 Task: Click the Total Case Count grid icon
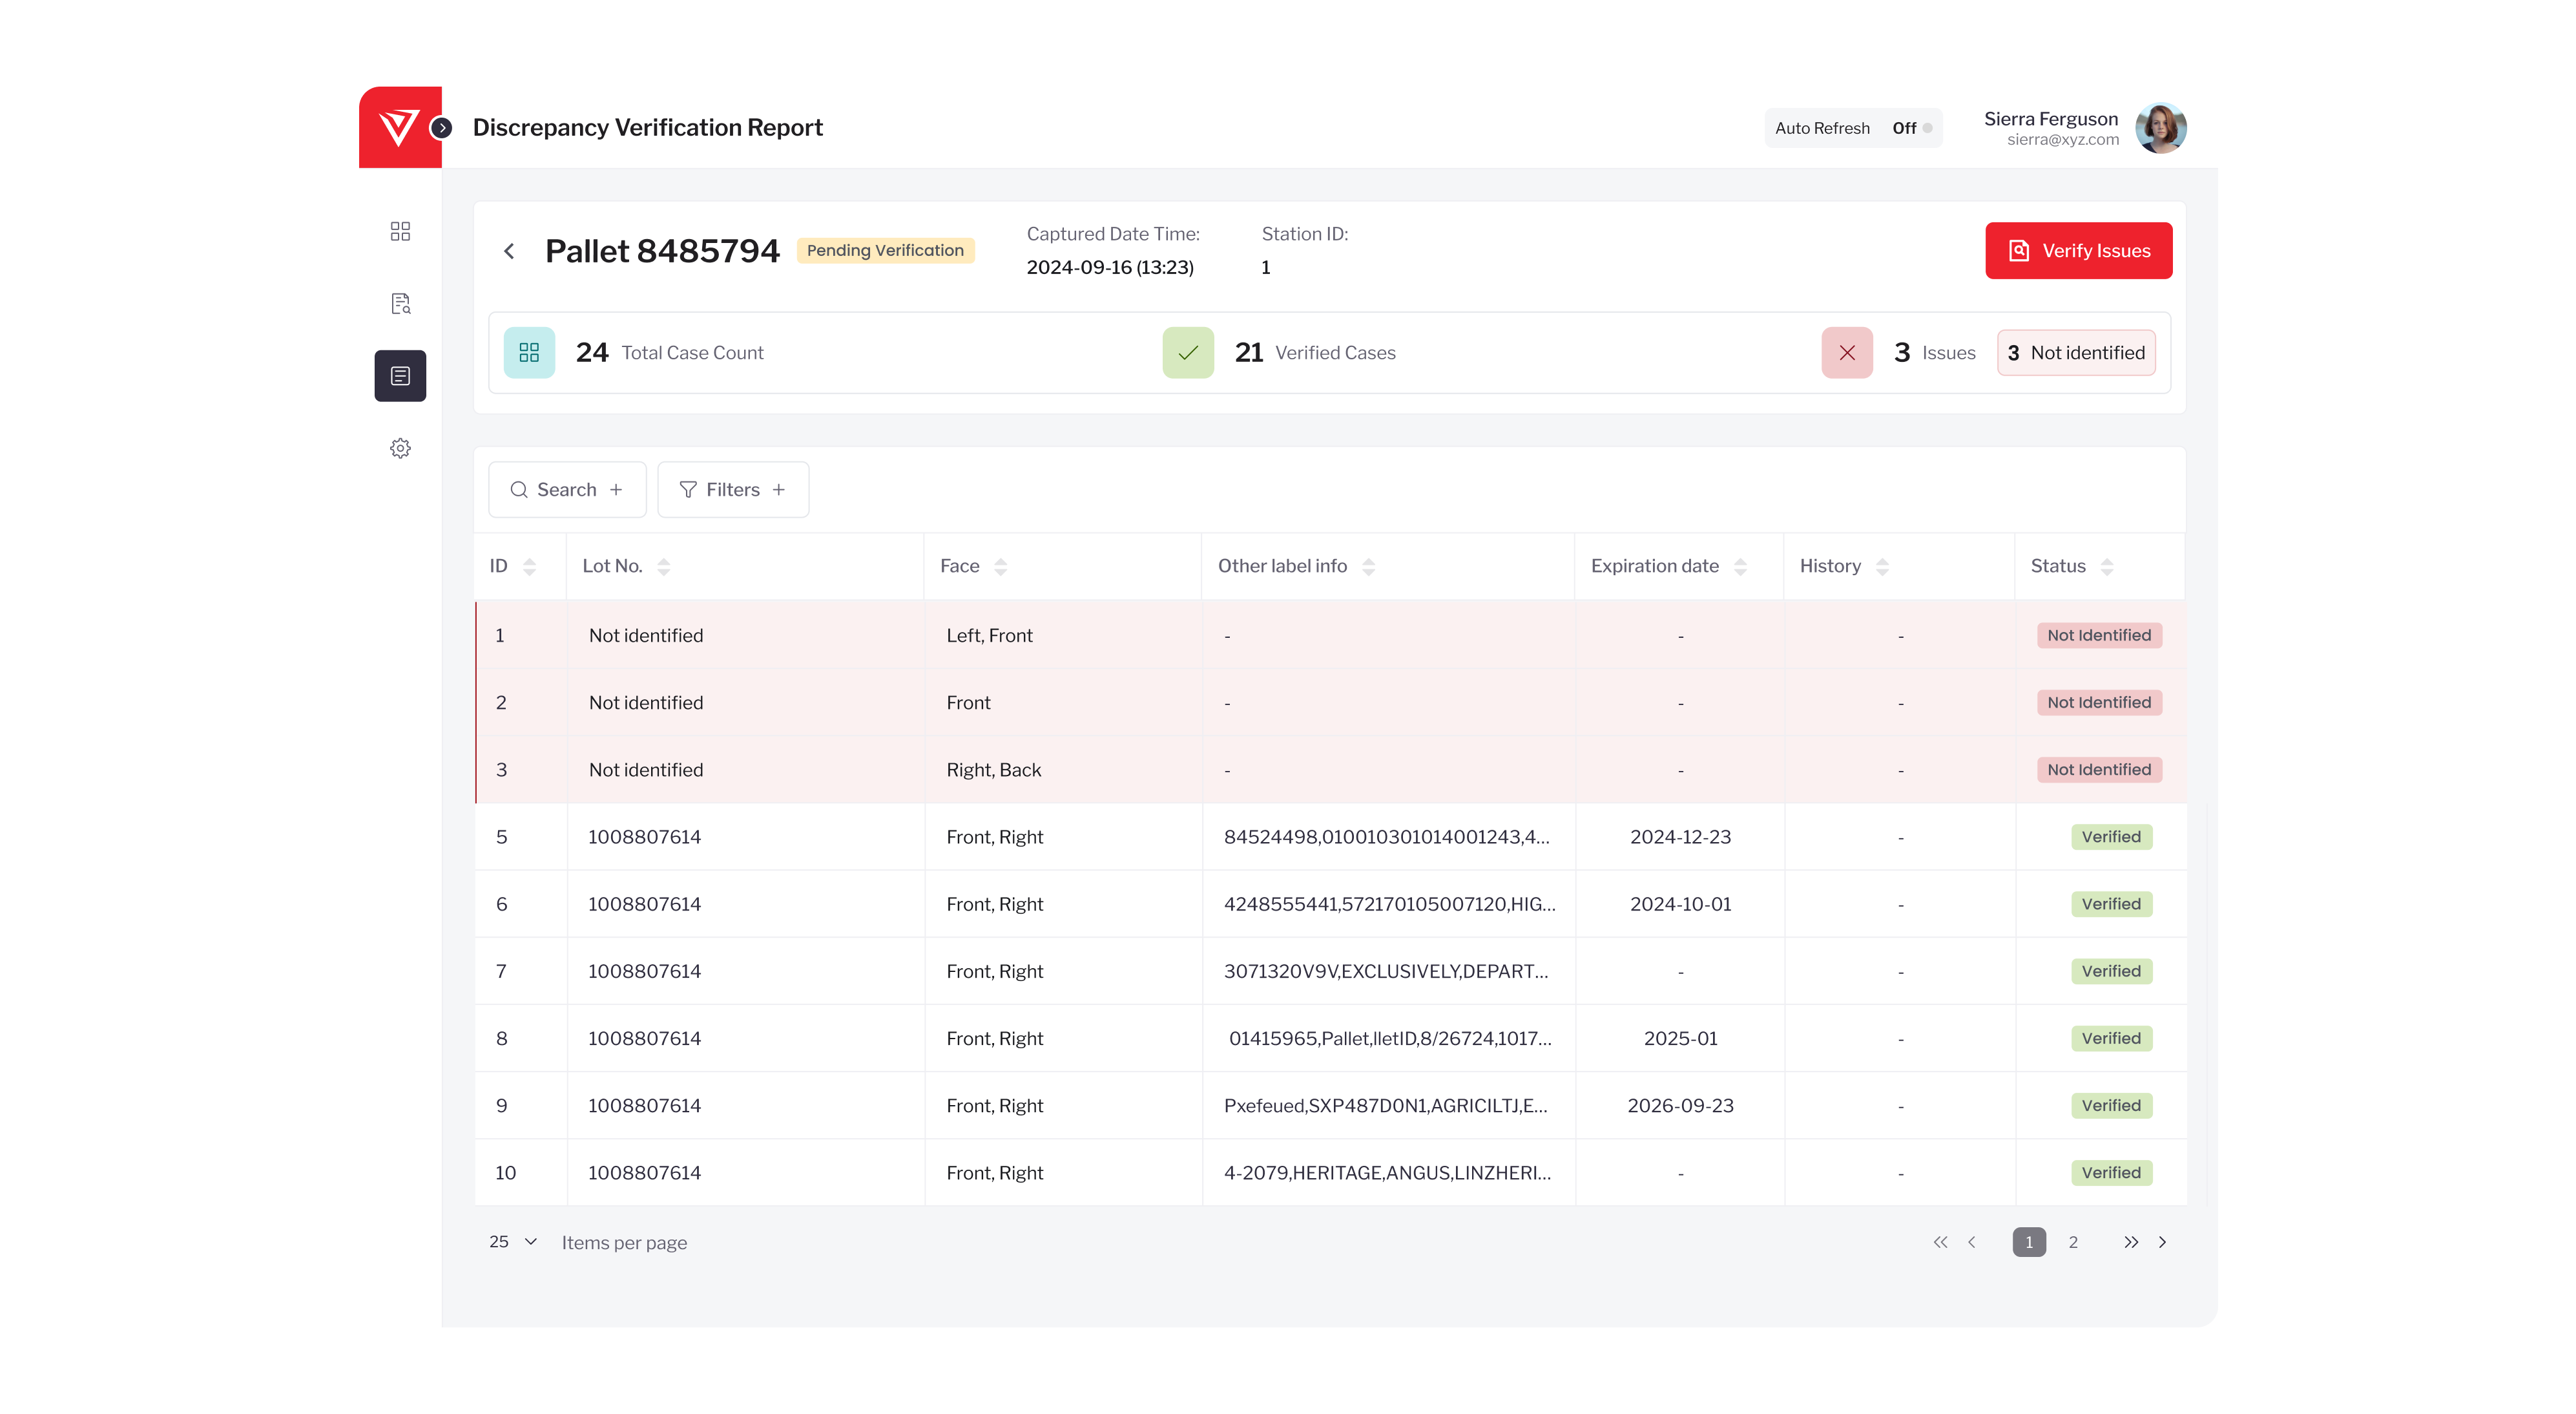tap(529, 352)
